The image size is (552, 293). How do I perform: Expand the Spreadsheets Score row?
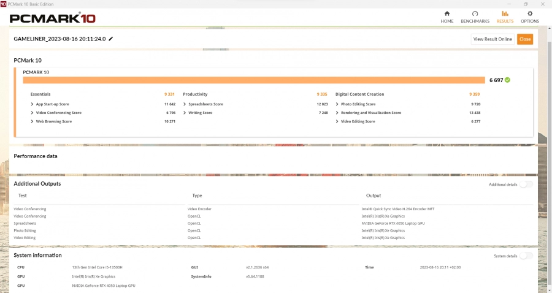pyautogui.click(x=185, y=104)
